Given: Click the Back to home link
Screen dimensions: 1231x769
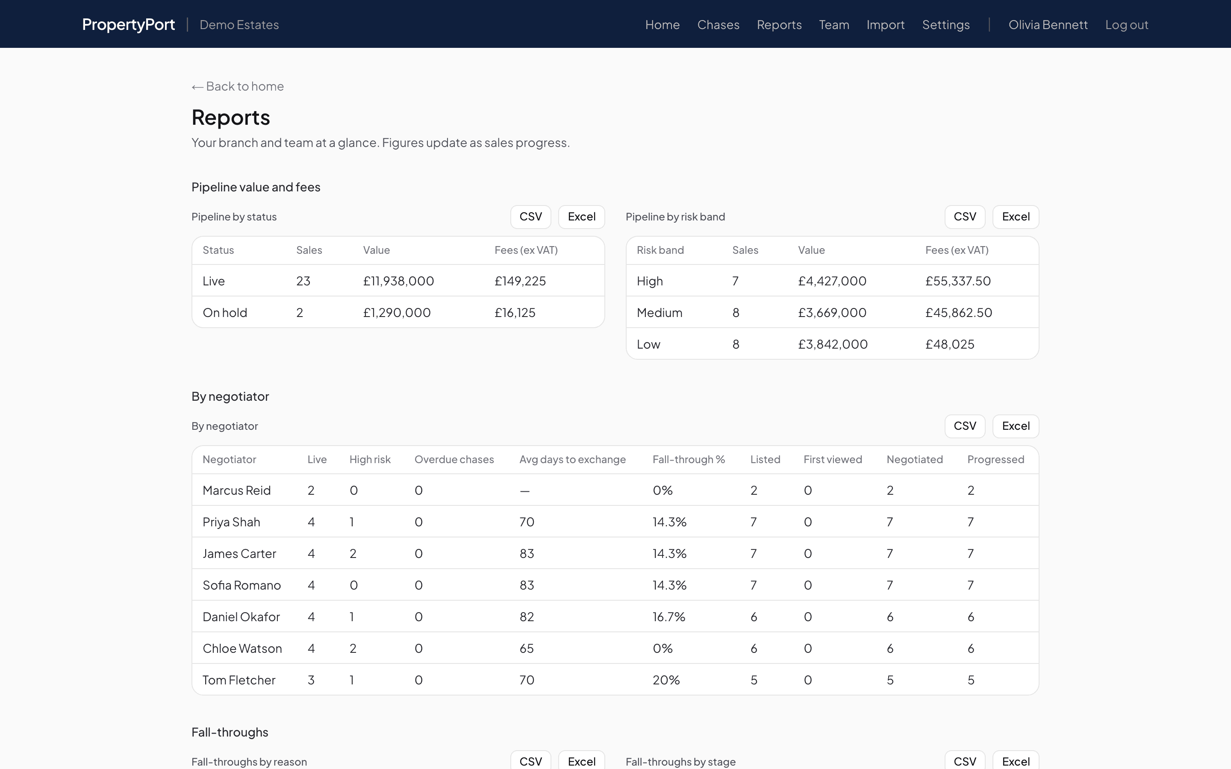Looking at the screenshot, I should pyautogui.click(x=238, y=86).
